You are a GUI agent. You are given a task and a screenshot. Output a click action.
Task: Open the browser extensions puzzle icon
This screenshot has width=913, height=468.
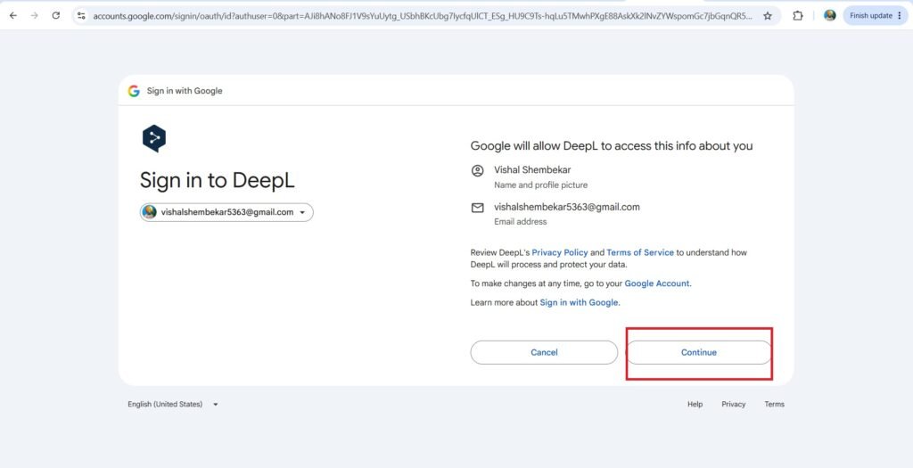(798, 16)
